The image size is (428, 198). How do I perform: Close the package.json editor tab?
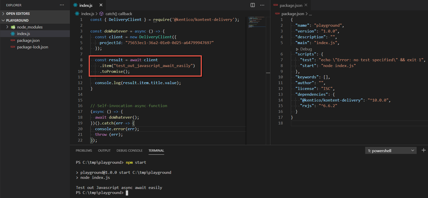(306, 5)
